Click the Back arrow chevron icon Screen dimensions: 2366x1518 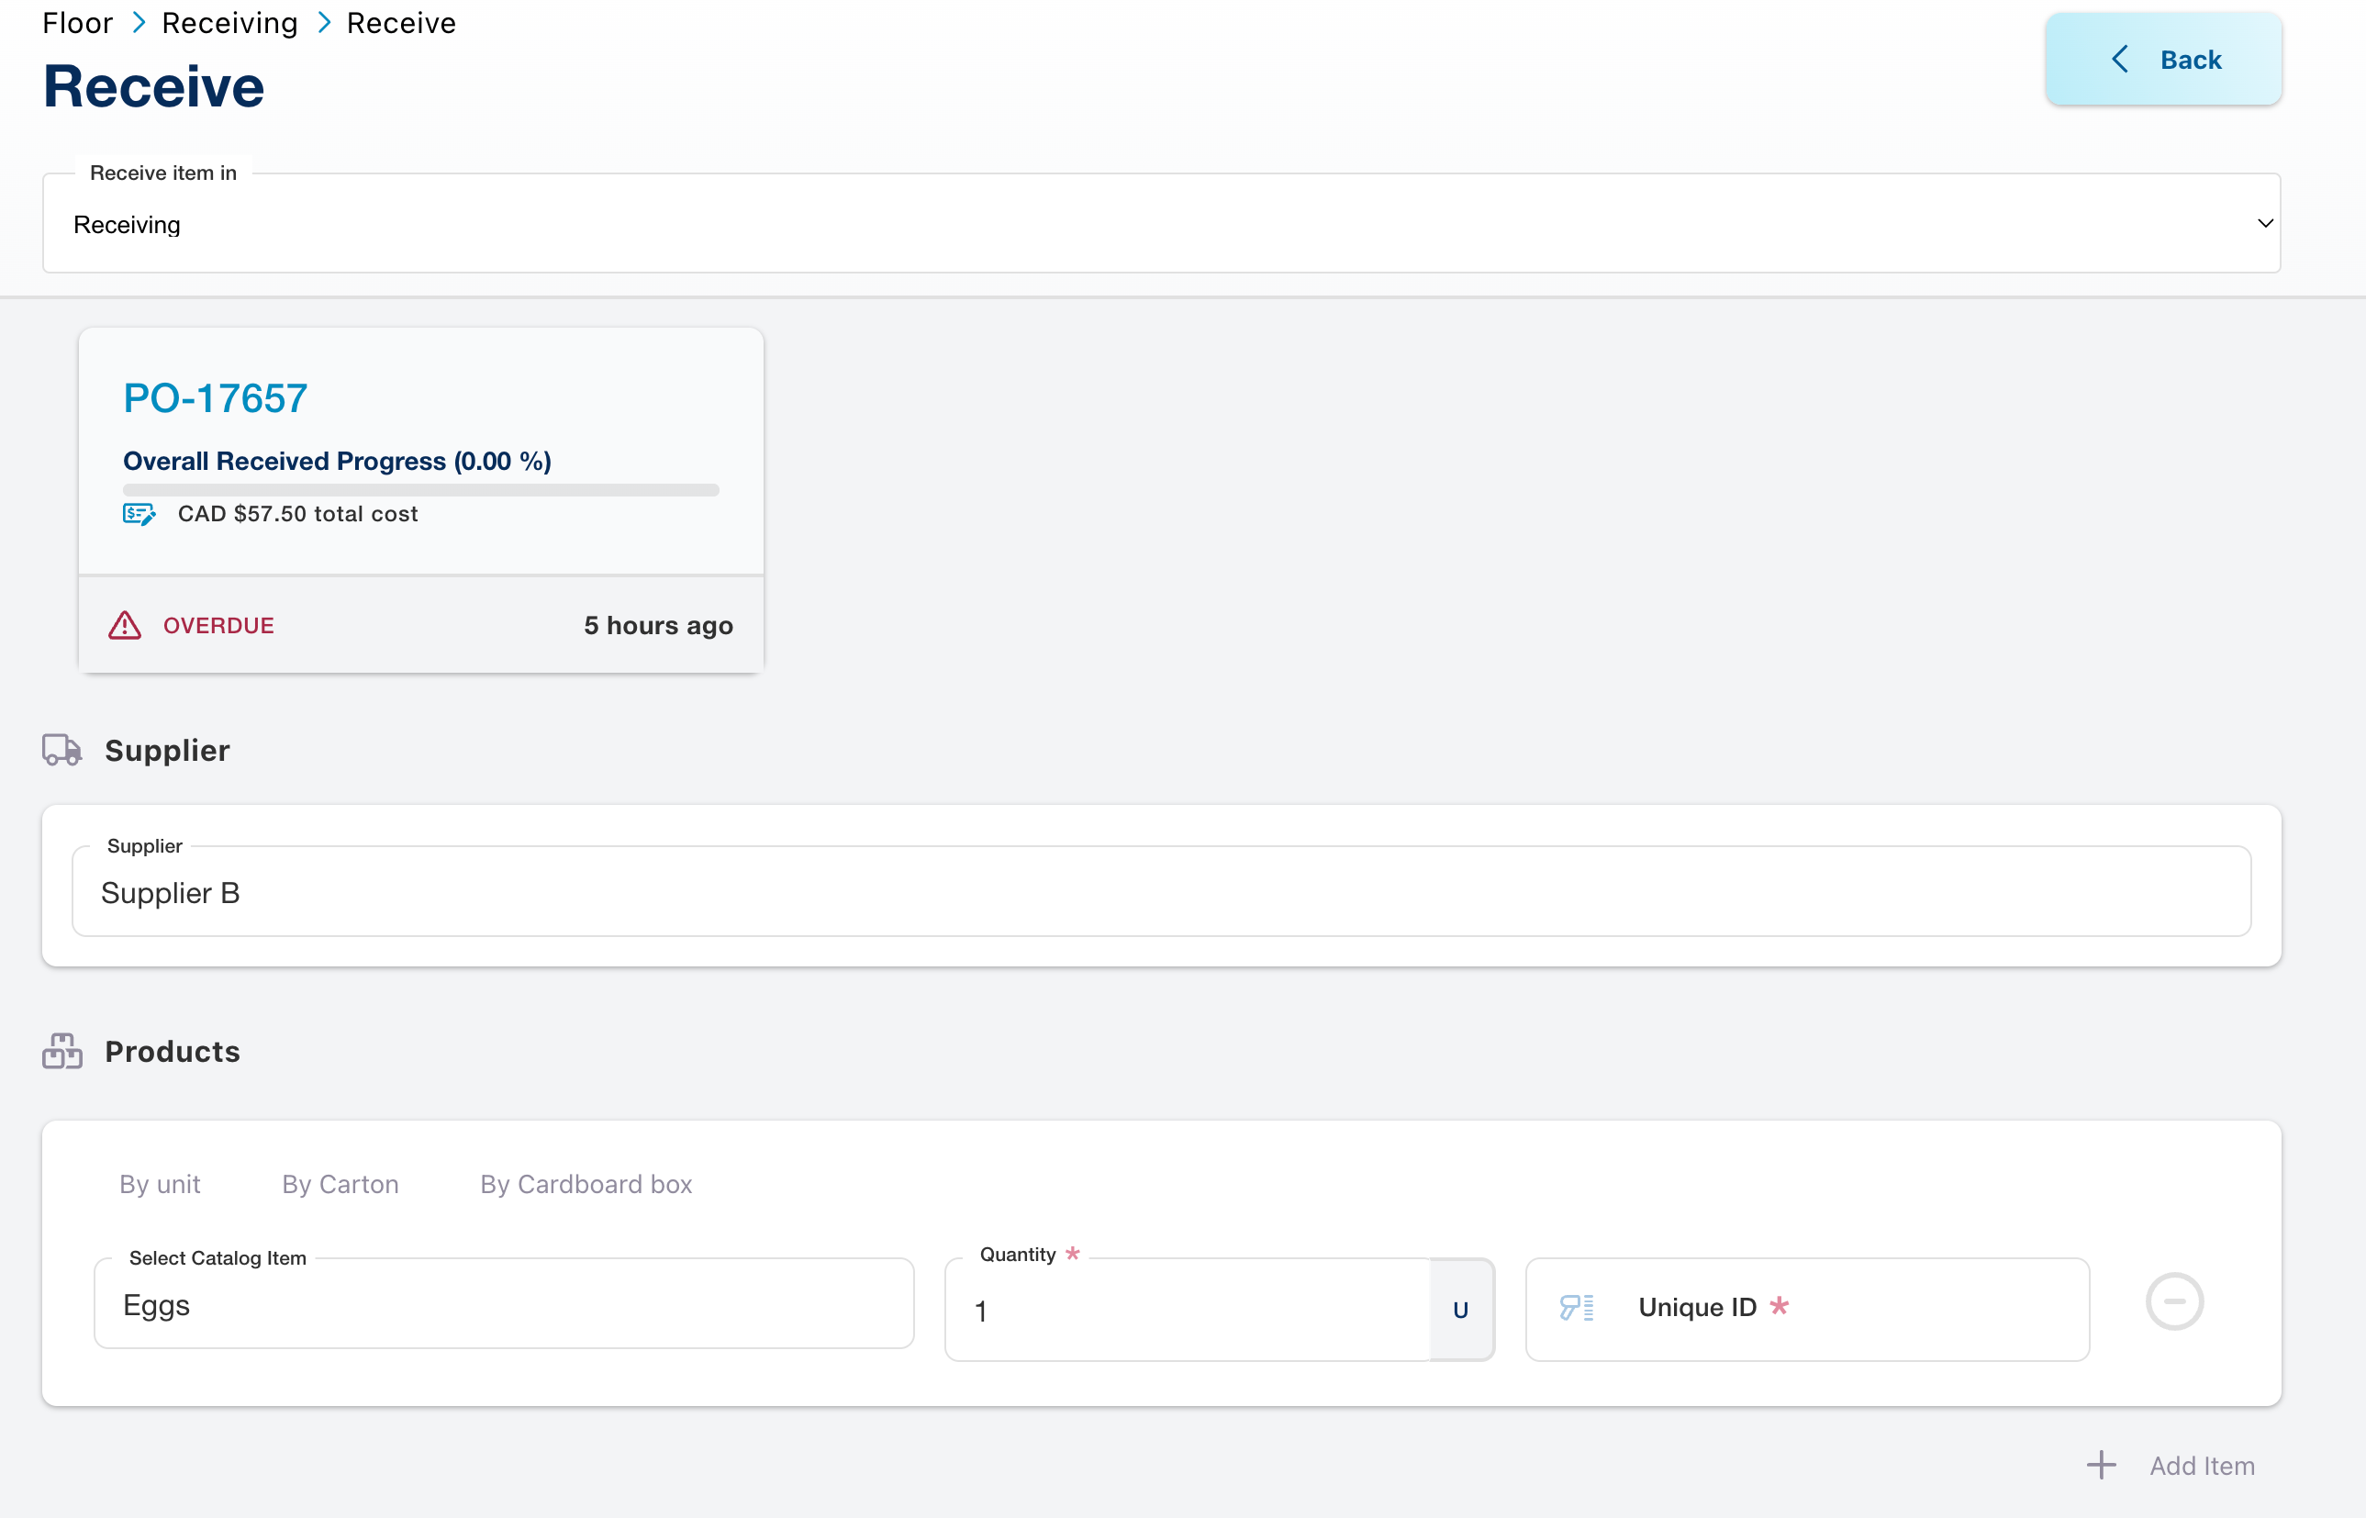(x=2121, y=61)
